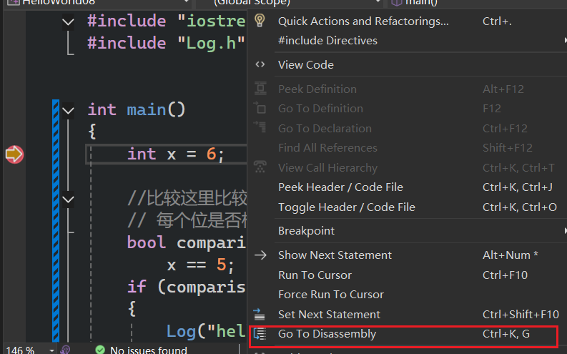Click the green No issues found checkmark
The height and width of the screenshot is (354, 567).
[x=100, y=350]
